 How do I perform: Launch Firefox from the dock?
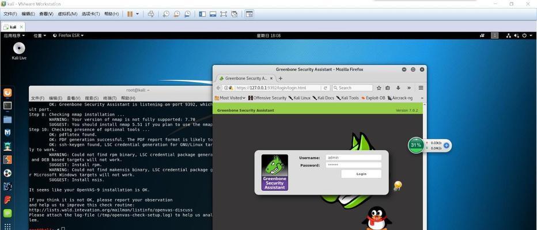7,93
